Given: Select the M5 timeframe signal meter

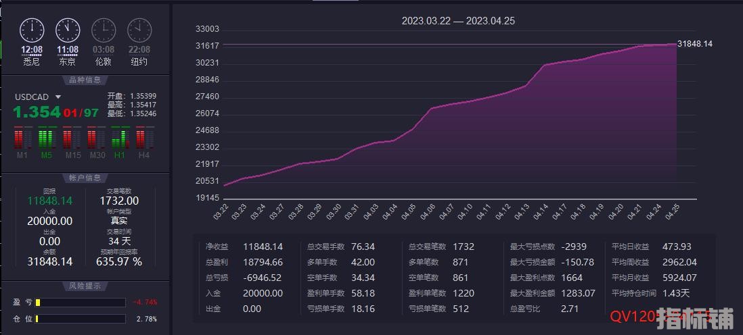Looking at the screenshot, I should [x=47, y=139].
